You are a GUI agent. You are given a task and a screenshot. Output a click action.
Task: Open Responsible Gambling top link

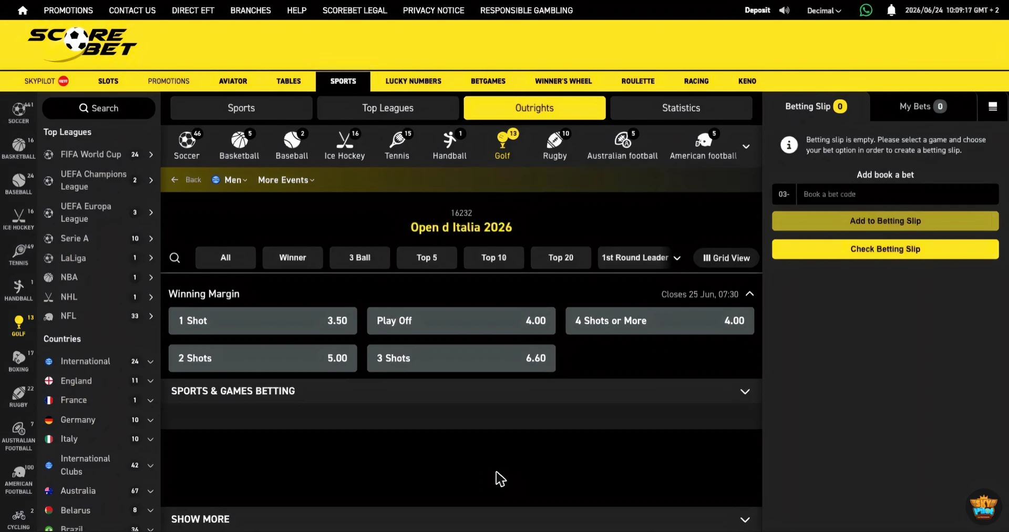[x=526, y=11]
